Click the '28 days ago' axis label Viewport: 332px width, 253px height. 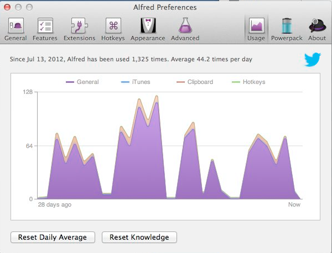(55, 204)
